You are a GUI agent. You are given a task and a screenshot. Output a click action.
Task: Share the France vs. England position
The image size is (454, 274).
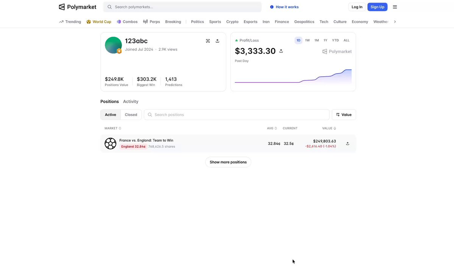348,143
